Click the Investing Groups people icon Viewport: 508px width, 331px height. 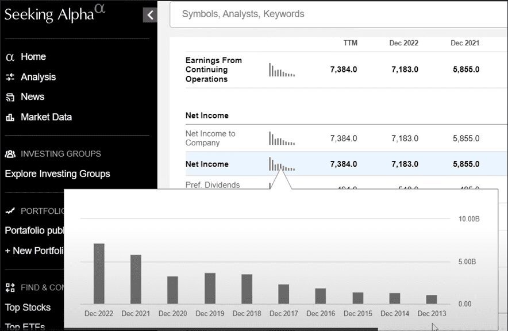click(10, 154)
